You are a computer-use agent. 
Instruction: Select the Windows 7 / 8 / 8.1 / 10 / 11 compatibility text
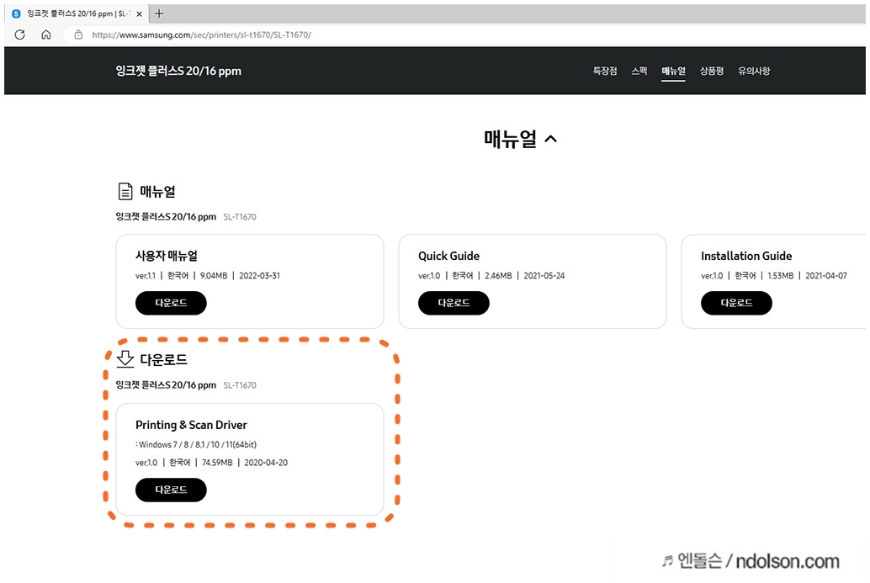(x=196, y=444)
